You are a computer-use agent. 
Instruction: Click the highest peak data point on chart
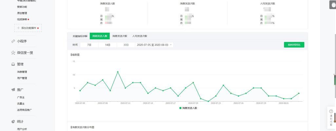(118, 72)
